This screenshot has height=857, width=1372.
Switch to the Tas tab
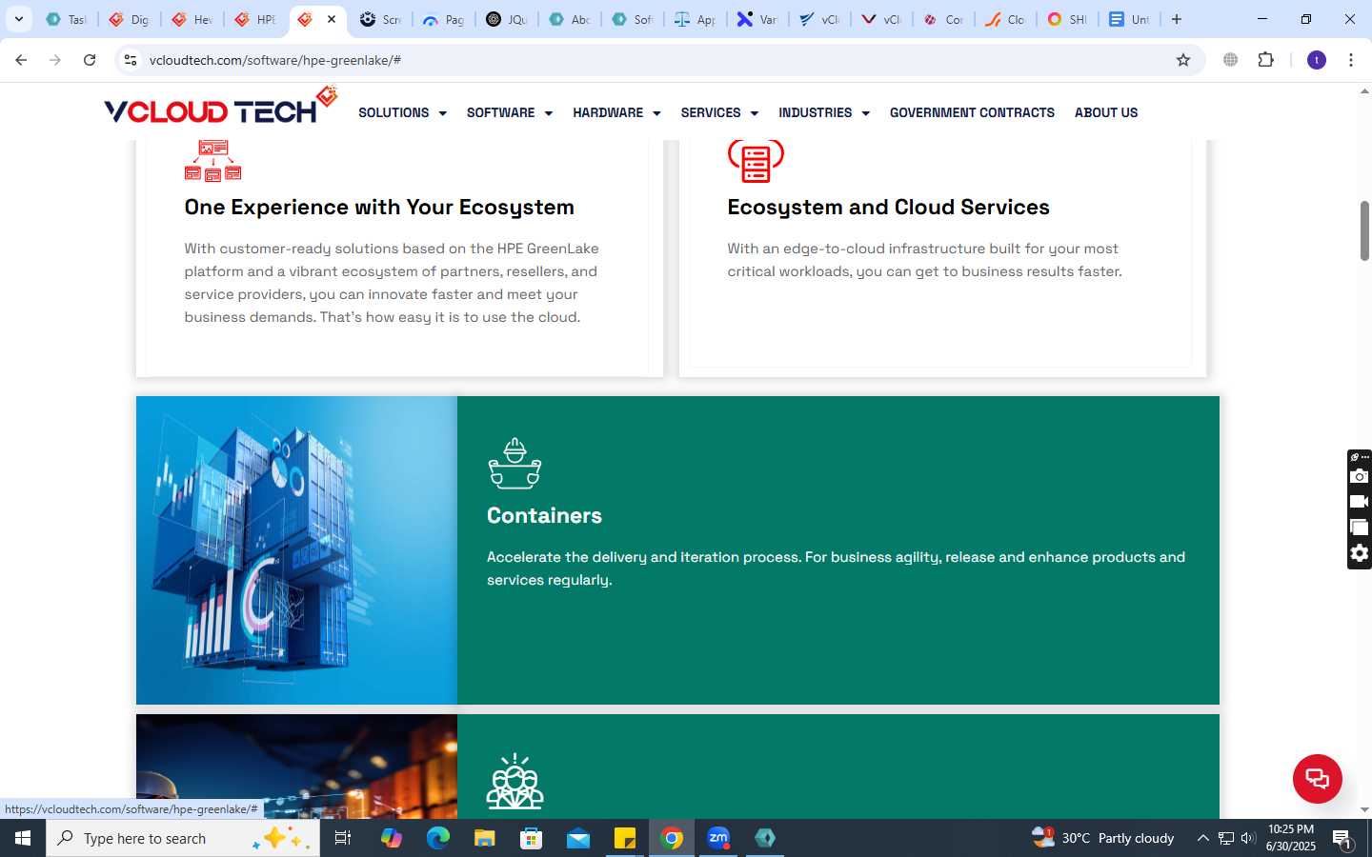pyautogui.click(x=67, y=19)
